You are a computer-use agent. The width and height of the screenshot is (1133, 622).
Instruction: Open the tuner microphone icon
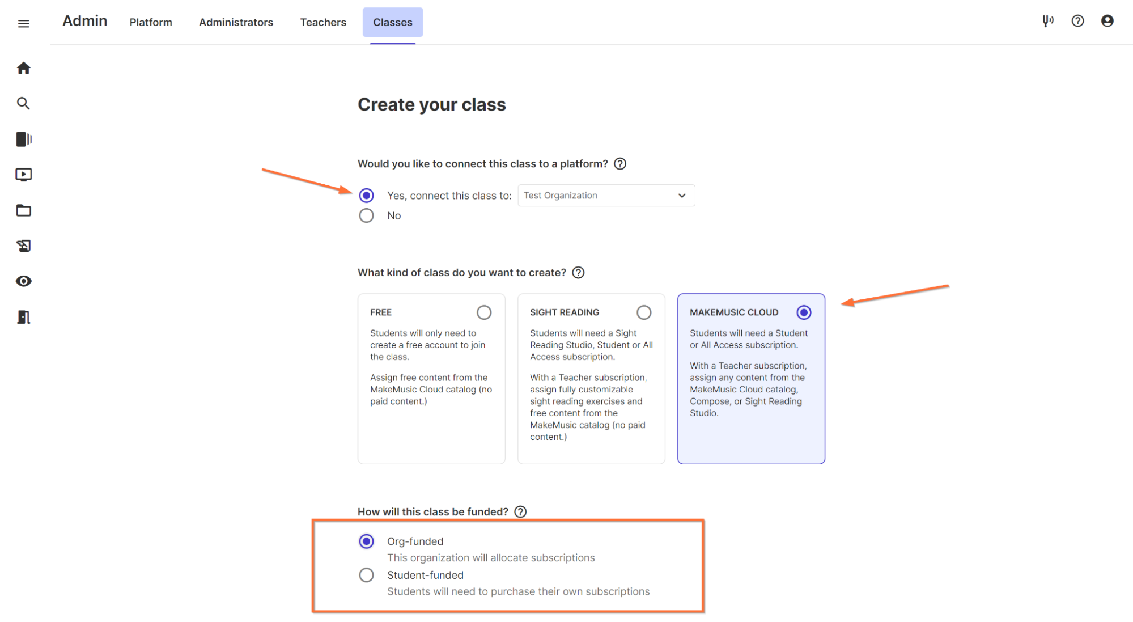coord(1048,21)
